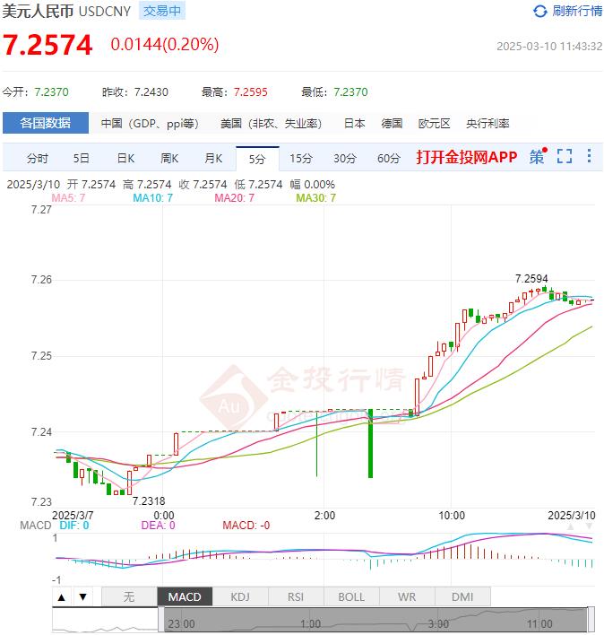Click the refresh quotes icon

[x=539, y=11]
